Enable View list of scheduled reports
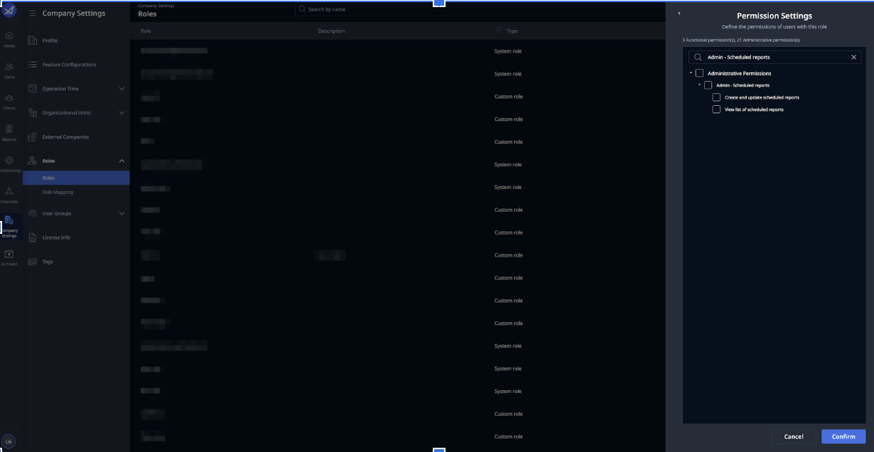The height and width of the screenshot is (452, 874). click(x=716, y=109)
